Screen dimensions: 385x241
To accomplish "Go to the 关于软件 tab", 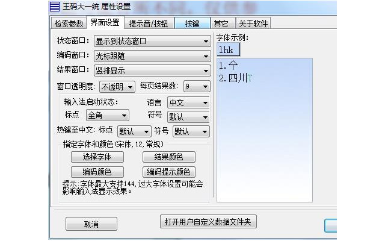I will click(x=253, y=23).
